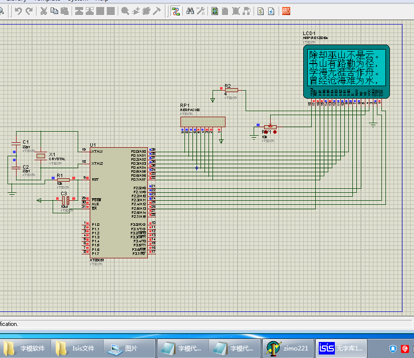414x358 pixels.
Task: Open the Packaging Tool chip icon
Action: (x=146, y=11)
